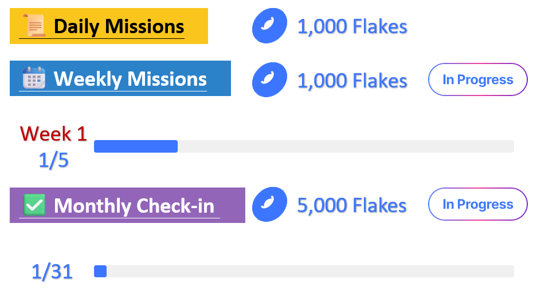Open the Daily Missions heading
533x303 pixels.
(x=119, y=26)
